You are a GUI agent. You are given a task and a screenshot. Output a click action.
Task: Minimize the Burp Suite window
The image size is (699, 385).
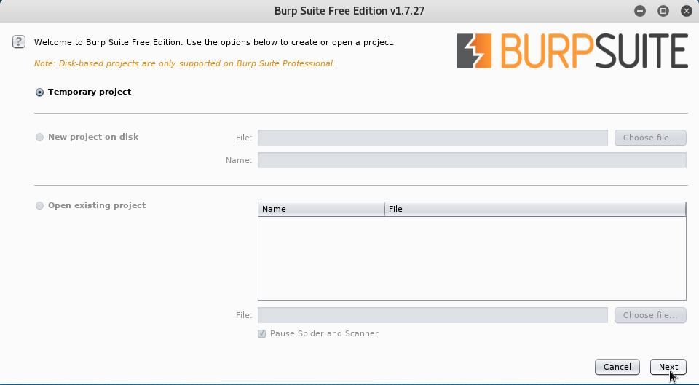(640, 11)
